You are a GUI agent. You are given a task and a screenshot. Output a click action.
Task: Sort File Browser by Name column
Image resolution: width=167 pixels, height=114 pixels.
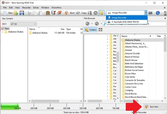tap(134, 36)
